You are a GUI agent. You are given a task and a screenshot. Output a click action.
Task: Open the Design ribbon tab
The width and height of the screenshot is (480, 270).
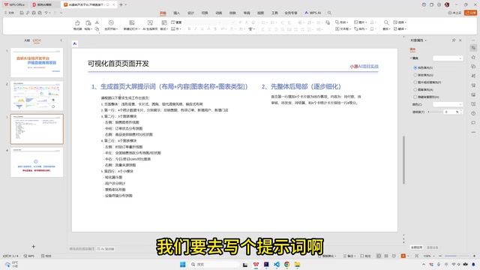190,13
